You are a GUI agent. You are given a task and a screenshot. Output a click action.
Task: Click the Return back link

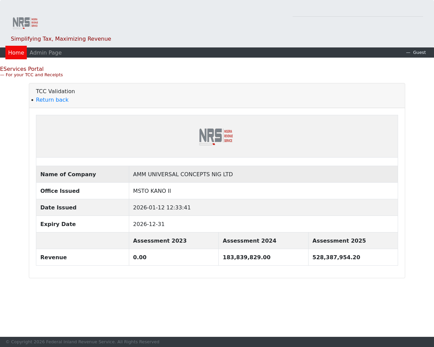(x=52, y=100)
